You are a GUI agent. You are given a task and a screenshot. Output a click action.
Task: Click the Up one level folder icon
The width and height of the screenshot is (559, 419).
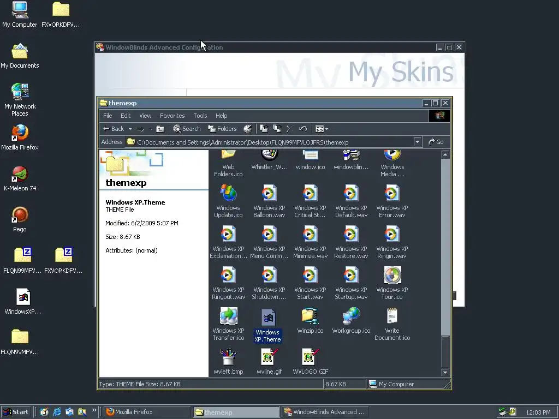pos(160,129)
